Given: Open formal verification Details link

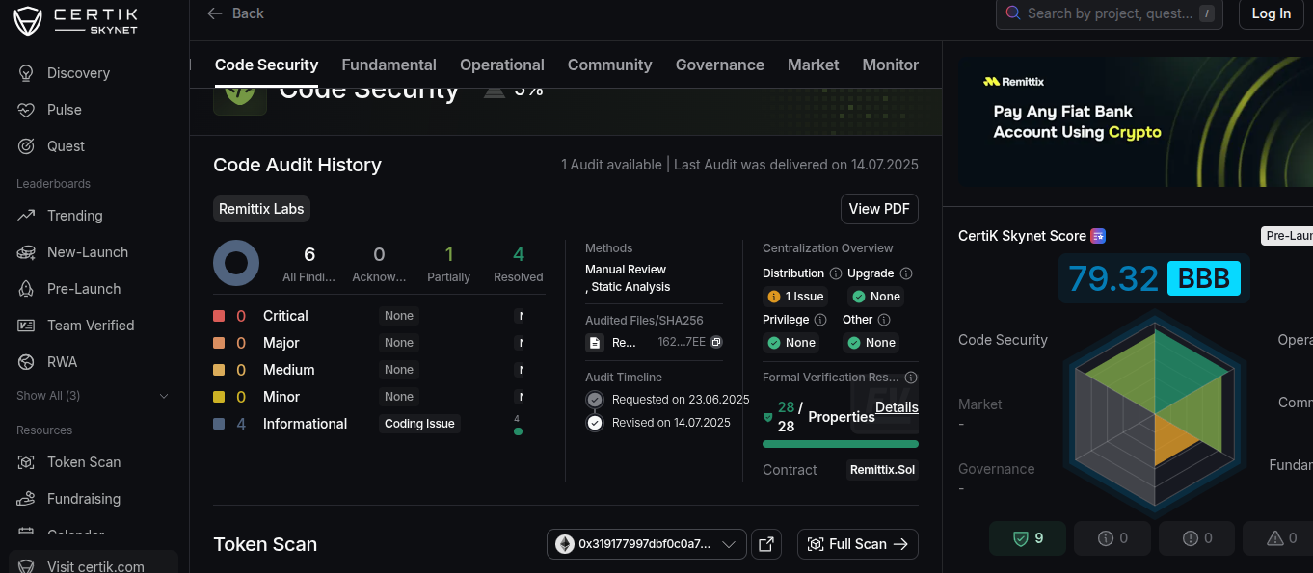Looking at the screenshot, I should point(897,407).
